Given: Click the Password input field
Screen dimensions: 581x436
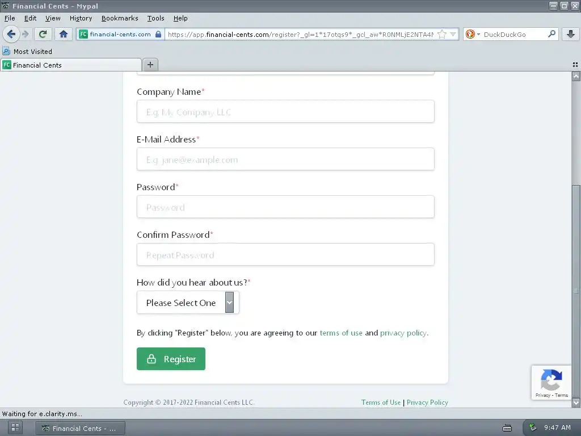Looking at the screenshot, I should point(285,207).
